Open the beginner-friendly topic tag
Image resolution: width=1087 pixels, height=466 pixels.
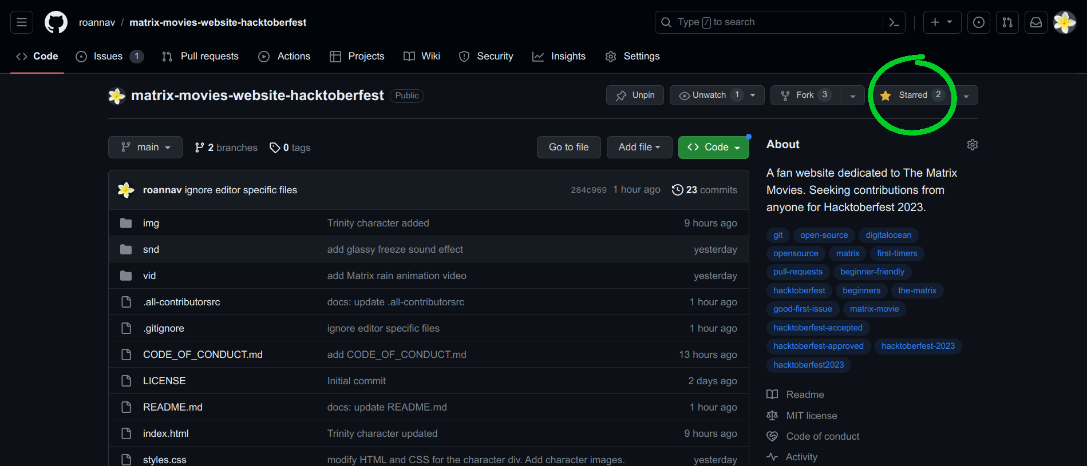[872, 272]
